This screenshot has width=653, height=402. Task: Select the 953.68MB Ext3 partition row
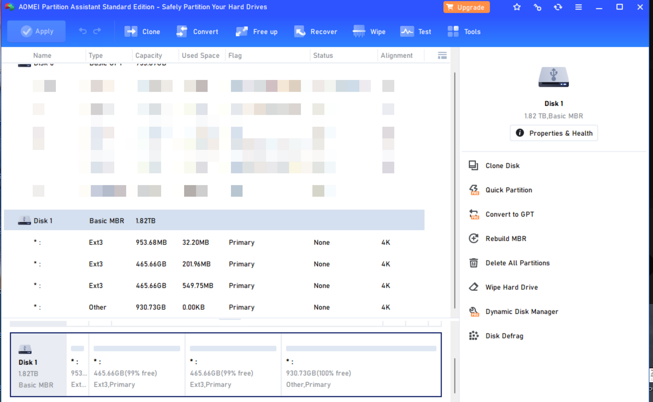point(214,242)
